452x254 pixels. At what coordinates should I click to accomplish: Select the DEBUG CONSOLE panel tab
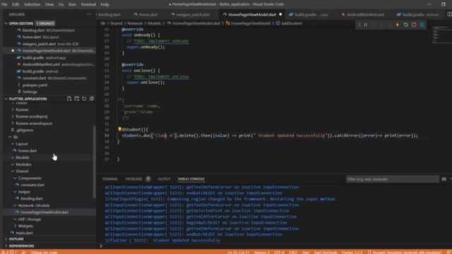(191, 179)
